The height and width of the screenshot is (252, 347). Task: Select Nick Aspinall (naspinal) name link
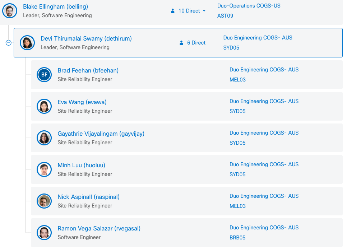click(88, 197)
